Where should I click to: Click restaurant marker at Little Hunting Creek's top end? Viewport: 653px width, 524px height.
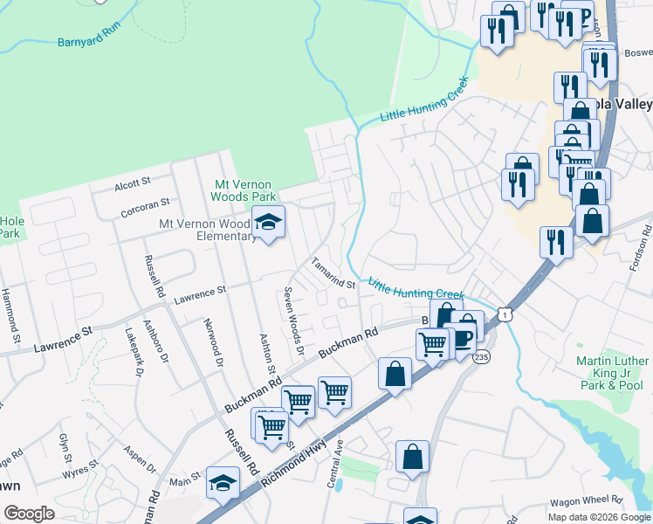click(497, 32)
